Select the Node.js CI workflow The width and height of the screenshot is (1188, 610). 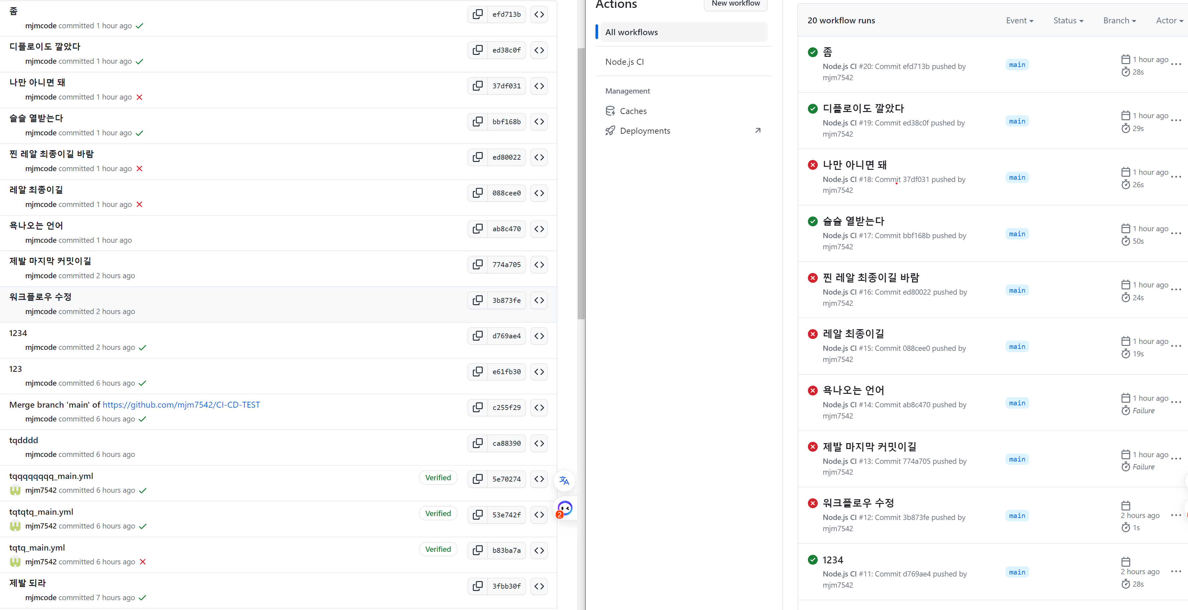coord(624,62)
